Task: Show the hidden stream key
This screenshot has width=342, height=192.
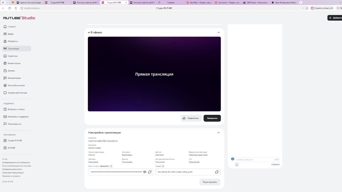Action: click(x=145, y=172)
